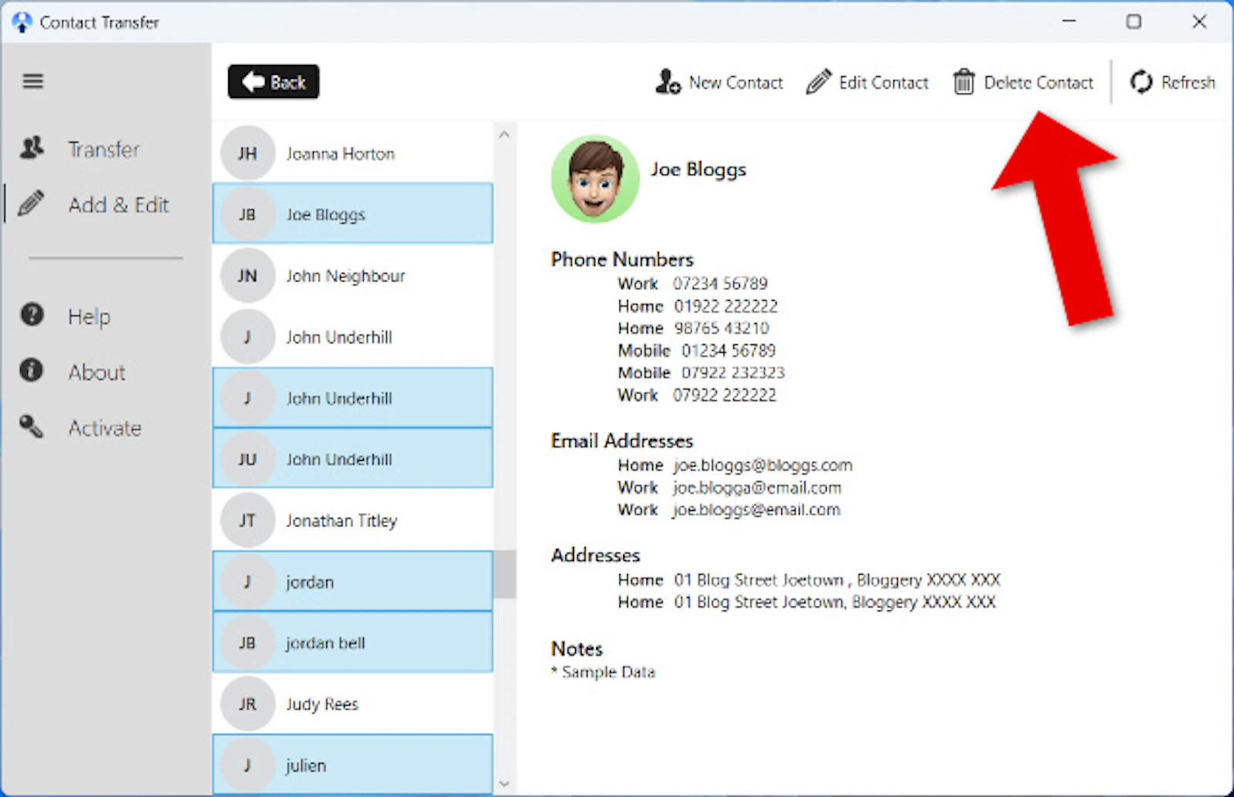Click the Edit Contact pencil icon
Viewport: 1234px width, 797px height.
pyautogui.click(x=818, y=82)
